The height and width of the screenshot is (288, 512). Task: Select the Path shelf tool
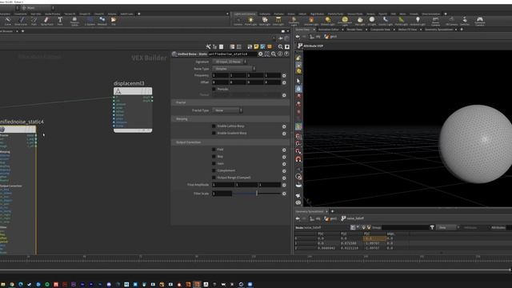[34, 22]
